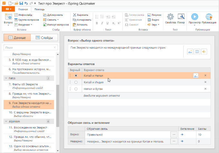Select question 10 С вершины Эвереста
This screenshot has height=153, width=219.
point(29,114)
